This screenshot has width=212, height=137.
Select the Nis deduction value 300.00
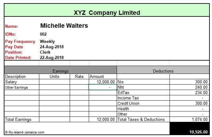190,82
